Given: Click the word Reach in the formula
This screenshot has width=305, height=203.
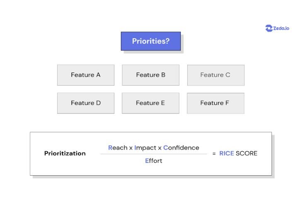Looking at the screenshot, I should pyautogui.click(x=118, y=147).
